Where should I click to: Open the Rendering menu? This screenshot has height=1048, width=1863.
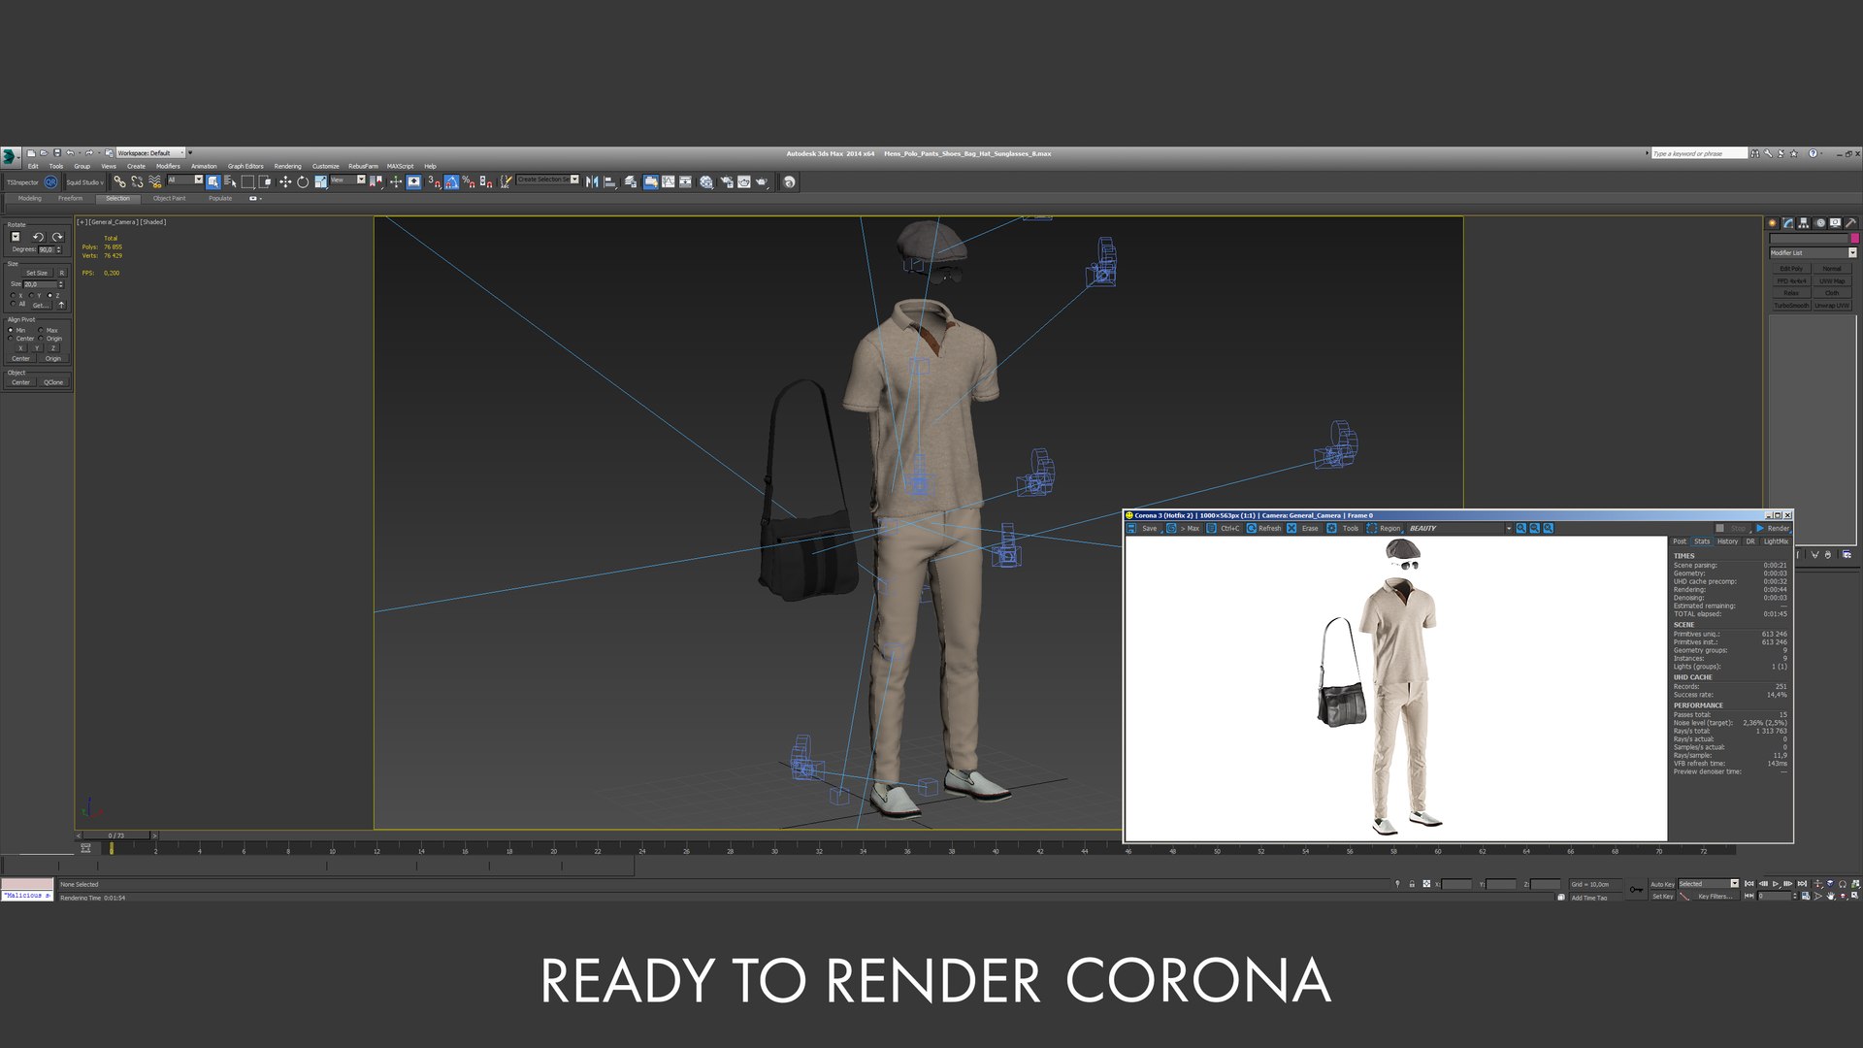coord(287,166)
